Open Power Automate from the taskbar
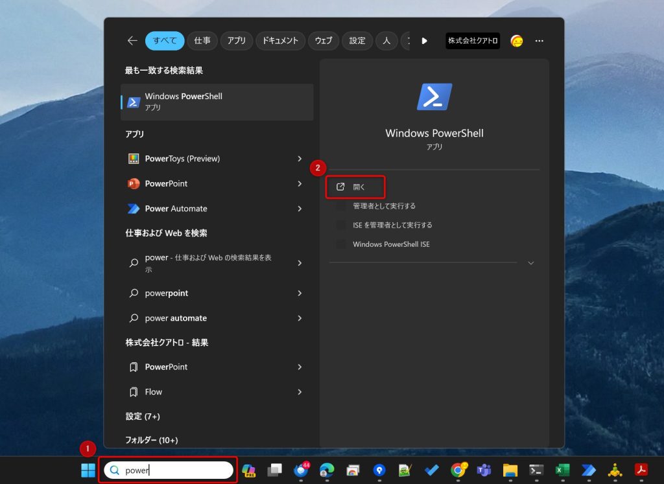The height and width of the screenshot is (484, 664). pos(589,470)
